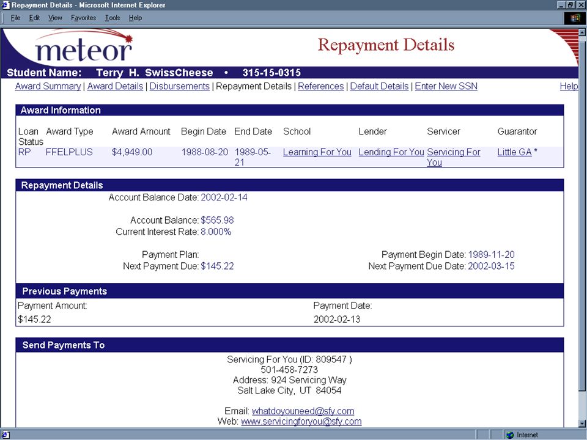Click the RP loan status value

click(x=24, y=152)
